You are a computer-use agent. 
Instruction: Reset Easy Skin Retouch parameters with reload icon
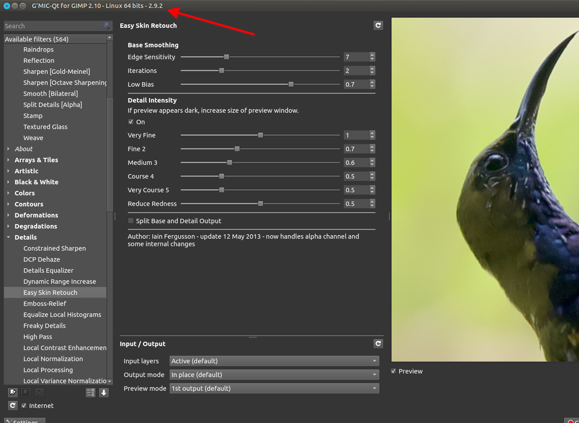[378, 26]
